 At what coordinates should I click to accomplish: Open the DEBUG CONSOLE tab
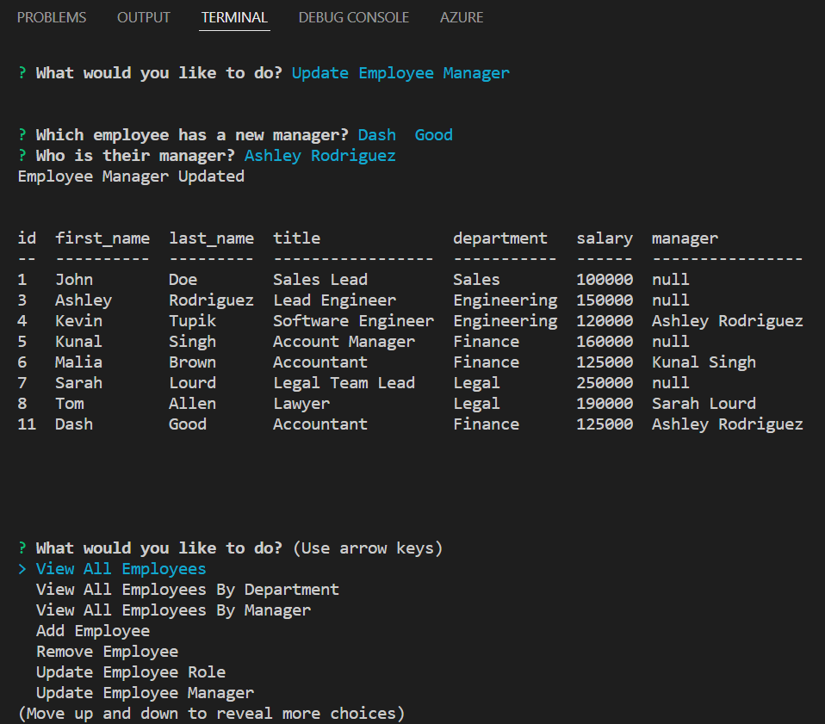click(354, 17)
